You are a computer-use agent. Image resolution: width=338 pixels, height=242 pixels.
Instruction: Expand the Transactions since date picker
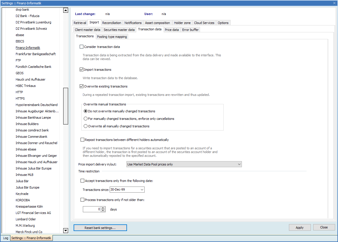point(142,190)
